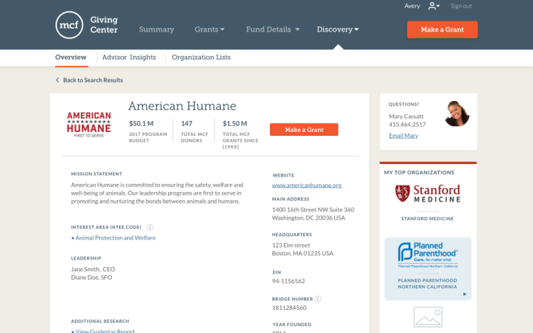Switch to the Advisor Insights tab
533x333 pixels.
[x=129, y=57]
